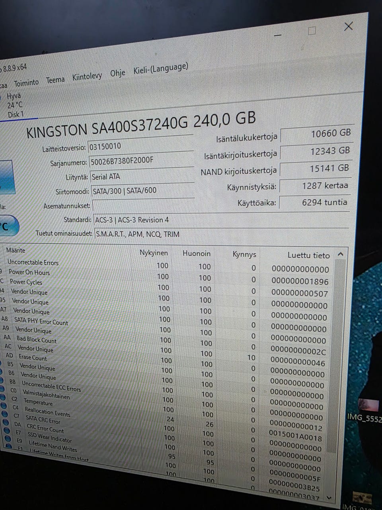382x510 pixels.
Task: Click the Tuetut ominaisuudet field
Action: (221, 234)
